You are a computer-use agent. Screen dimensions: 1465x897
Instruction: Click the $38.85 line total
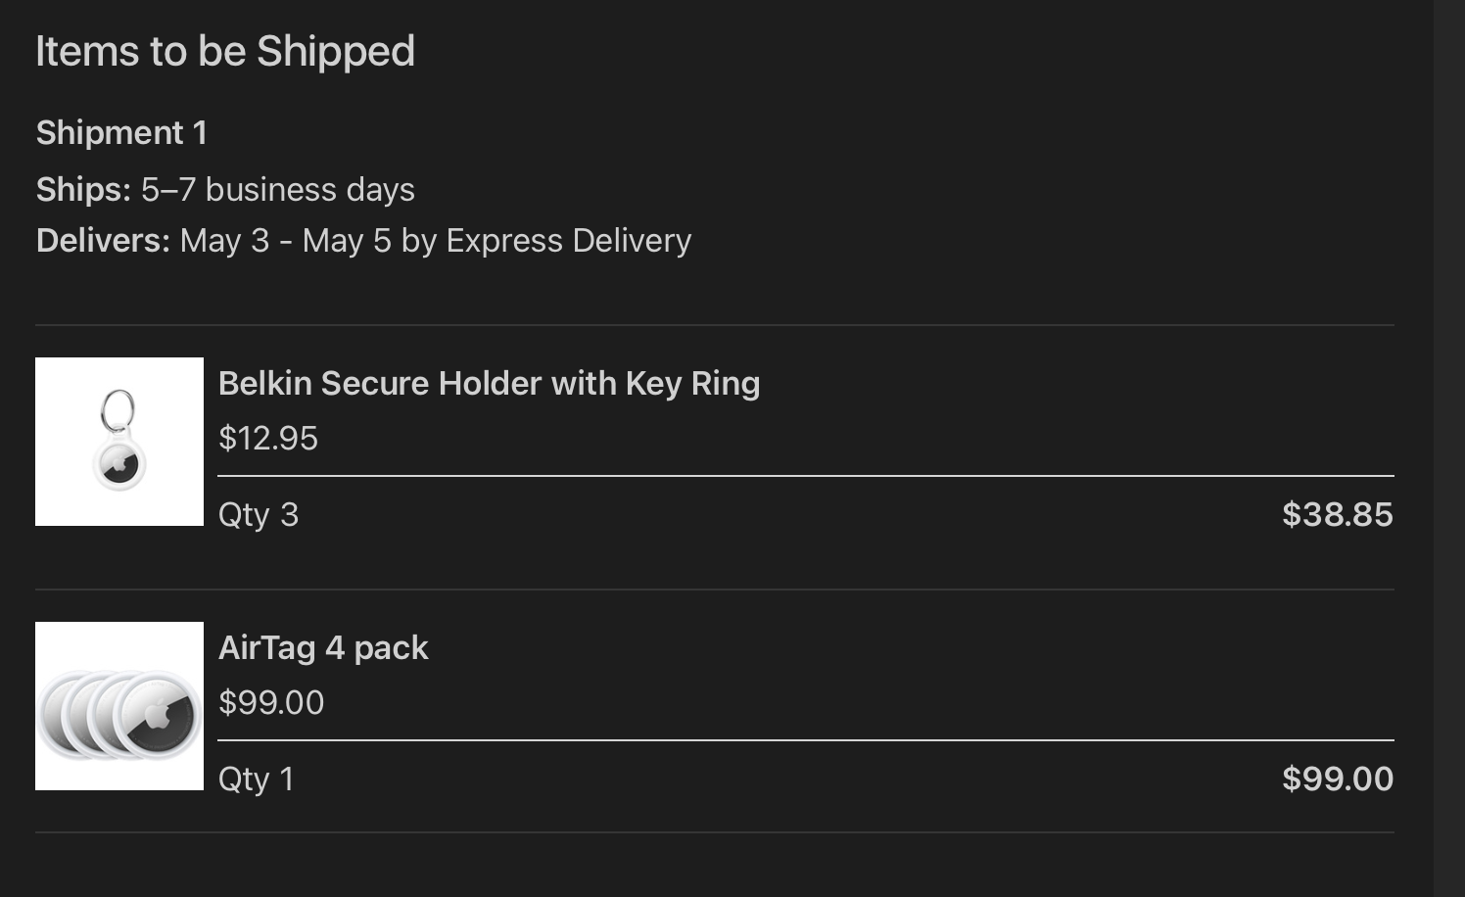pyautogui.click(x=1337, y=514)
